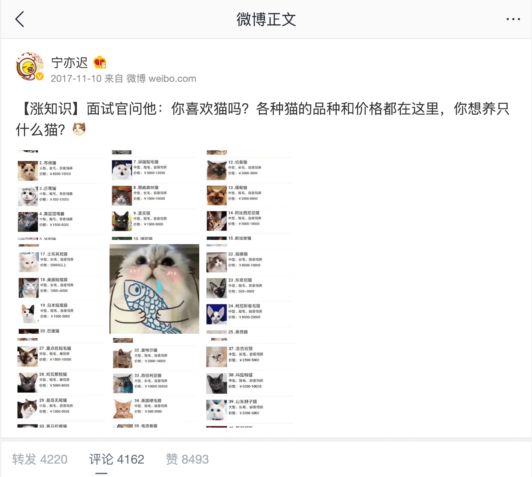View the image listing 重点色短毛猫

(x=60, y=383)
